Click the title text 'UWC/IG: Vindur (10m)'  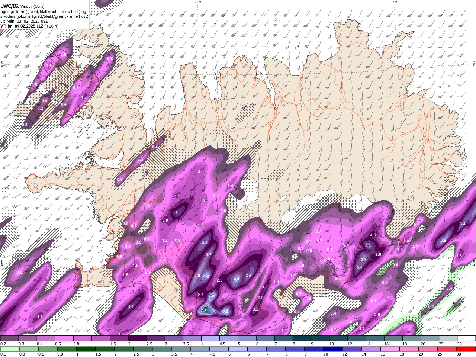click(22, 6)
